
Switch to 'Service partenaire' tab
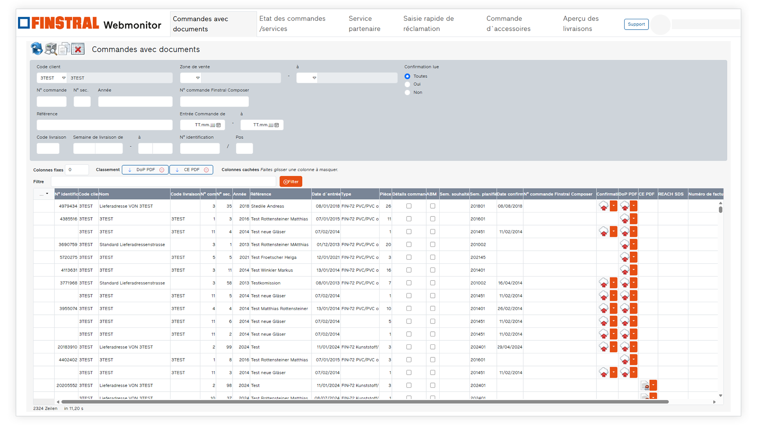[x=364, y=24]
